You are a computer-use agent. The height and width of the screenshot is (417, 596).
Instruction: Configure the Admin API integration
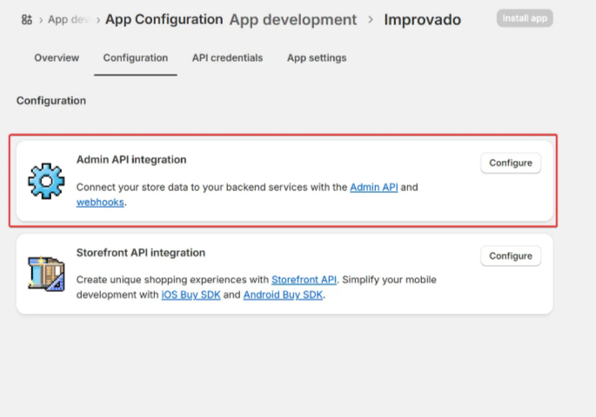pos(510,163)
